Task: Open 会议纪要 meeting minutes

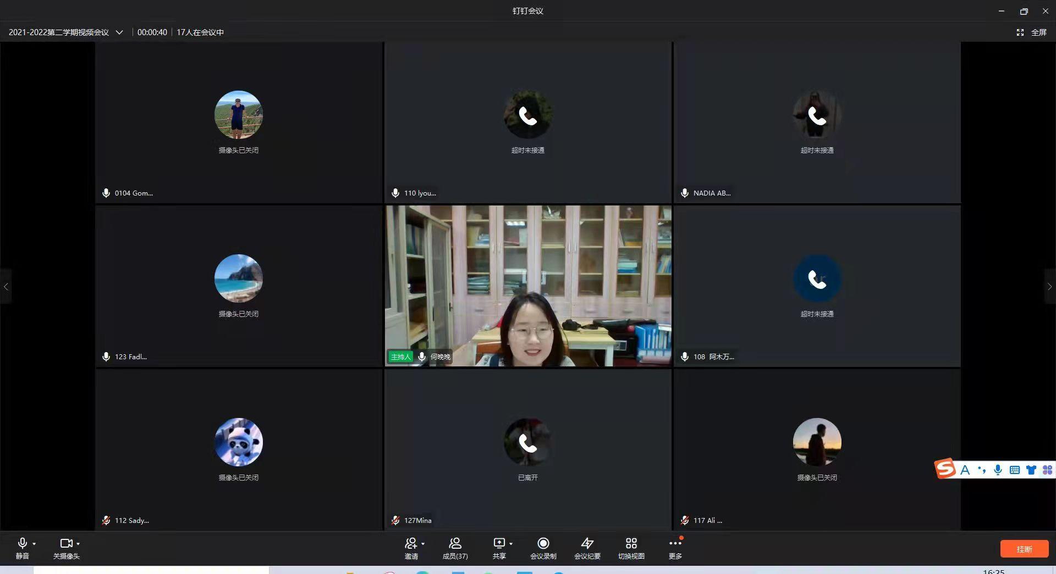Action: pyautogui.click(x=587, y=548)
